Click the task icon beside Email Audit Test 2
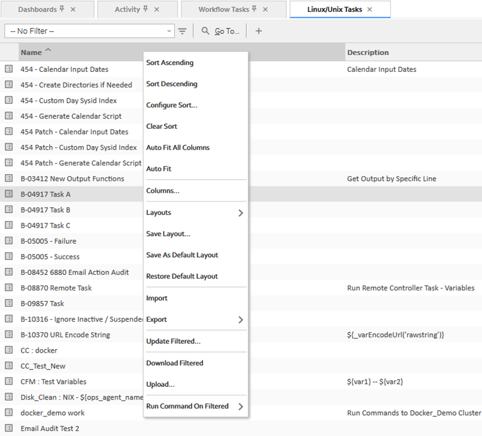 (8, 428)
